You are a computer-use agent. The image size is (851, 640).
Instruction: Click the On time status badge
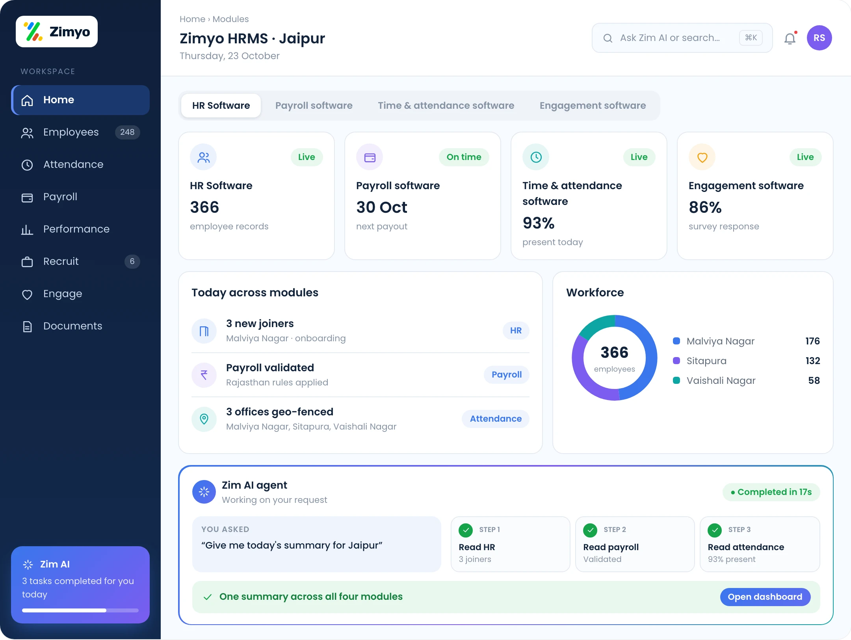point(464,157)
